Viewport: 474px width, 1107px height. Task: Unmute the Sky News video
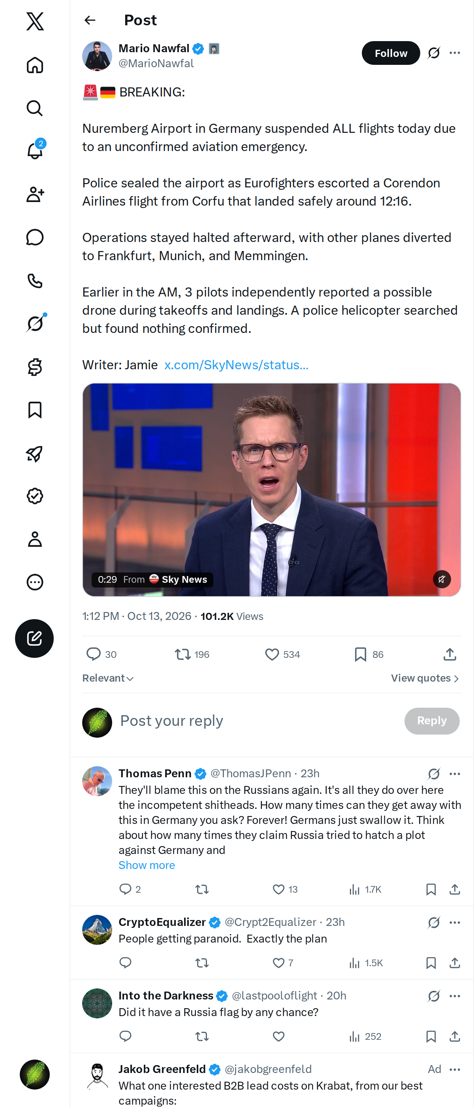tap(442, 579)
